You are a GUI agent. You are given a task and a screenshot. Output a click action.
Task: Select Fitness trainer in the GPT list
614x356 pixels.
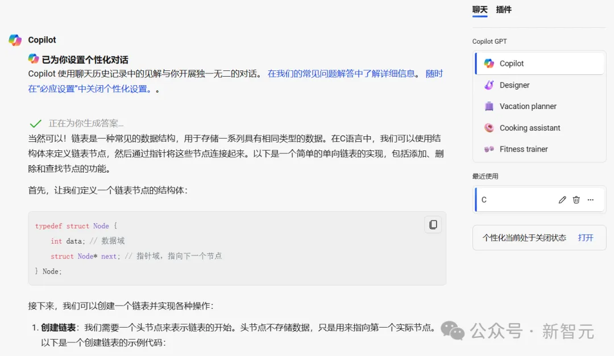click(540, 149)
